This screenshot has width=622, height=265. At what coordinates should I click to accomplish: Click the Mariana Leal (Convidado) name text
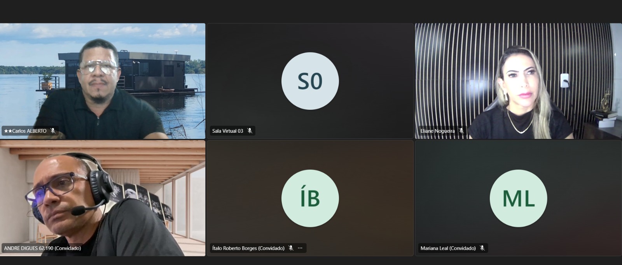448,248
